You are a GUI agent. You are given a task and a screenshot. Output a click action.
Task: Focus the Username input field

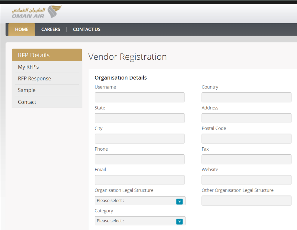(x=140, y=98)
